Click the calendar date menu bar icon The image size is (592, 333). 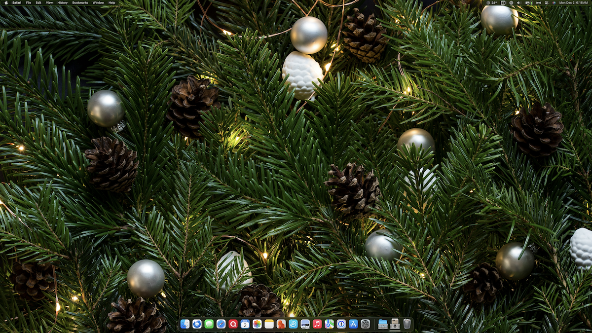[x=503, y=2]
